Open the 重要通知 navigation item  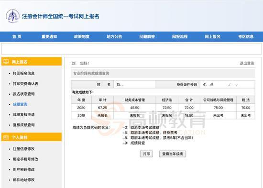(x=49, y=36)
